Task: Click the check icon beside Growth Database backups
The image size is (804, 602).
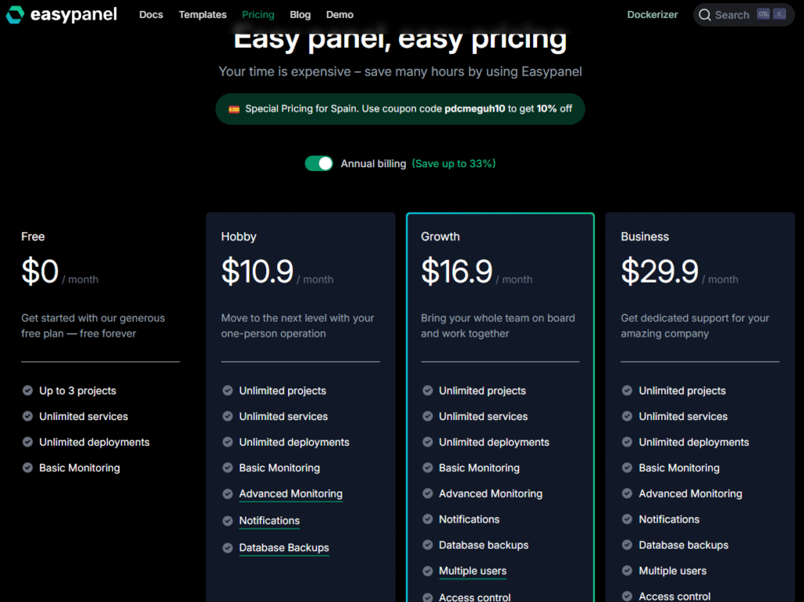Action: click(x=428, y=545)
